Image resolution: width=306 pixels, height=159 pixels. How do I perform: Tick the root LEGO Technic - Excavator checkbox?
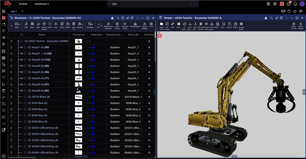point(22,41)
